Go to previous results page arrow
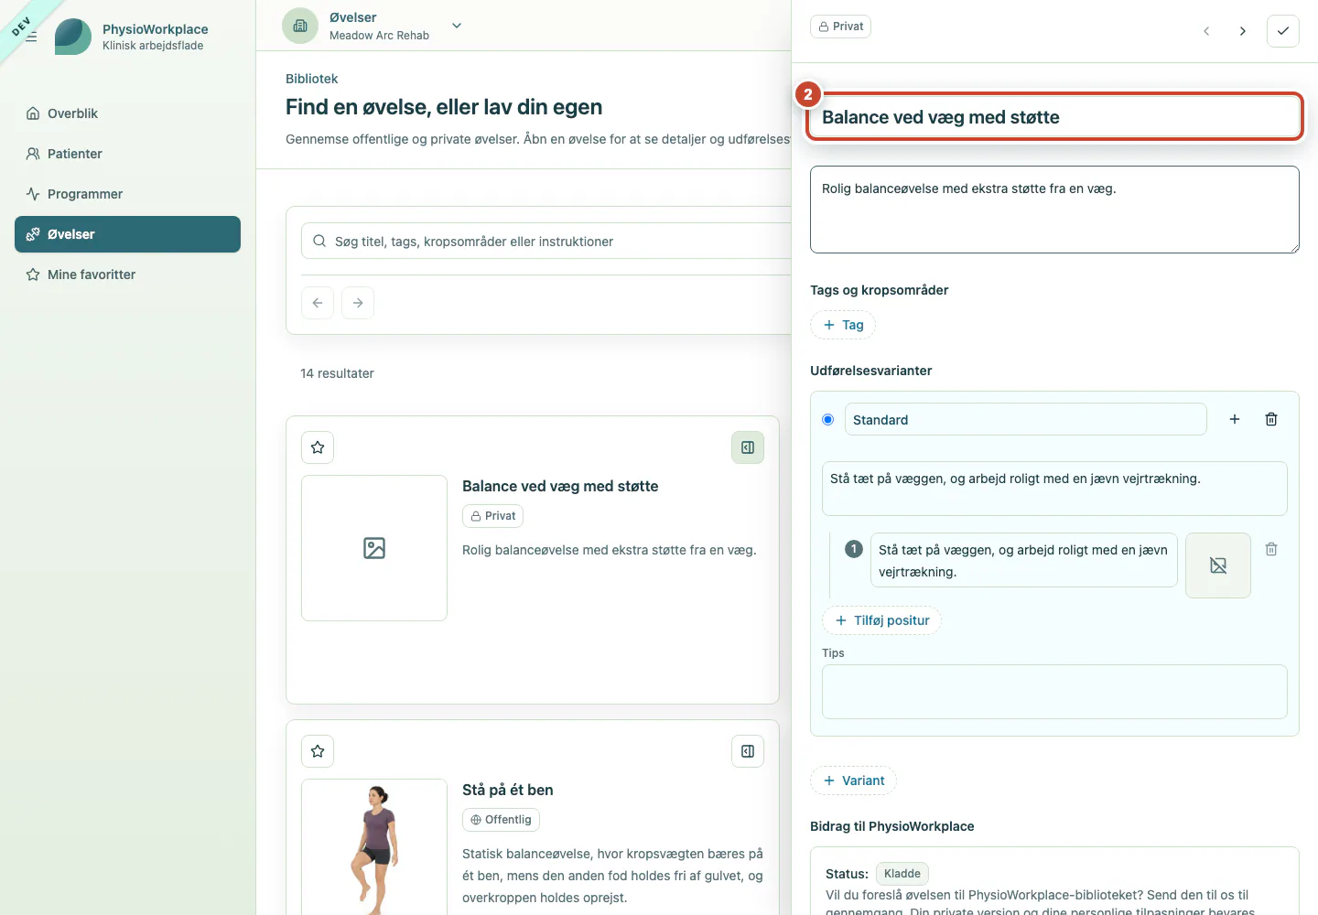Screen dimensions: 1318x915 pos(318,303)
